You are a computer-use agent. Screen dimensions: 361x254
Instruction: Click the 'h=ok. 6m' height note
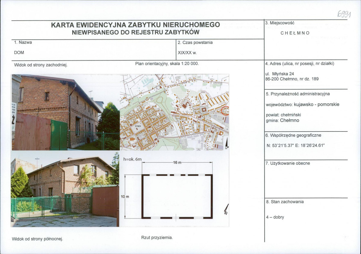tap(132, 159)
